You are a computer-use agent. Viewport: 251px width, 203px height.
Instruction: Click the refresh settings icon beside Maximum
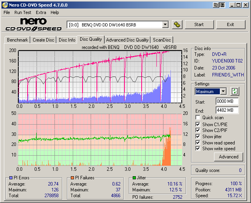click(235, 91)
